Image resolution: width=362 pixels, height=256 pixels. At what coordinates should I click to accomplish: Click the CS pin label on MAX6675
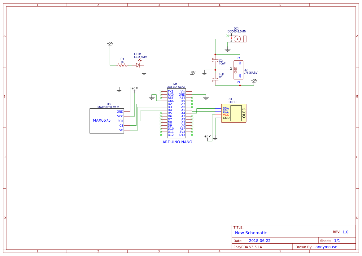(x=122, y=125)
